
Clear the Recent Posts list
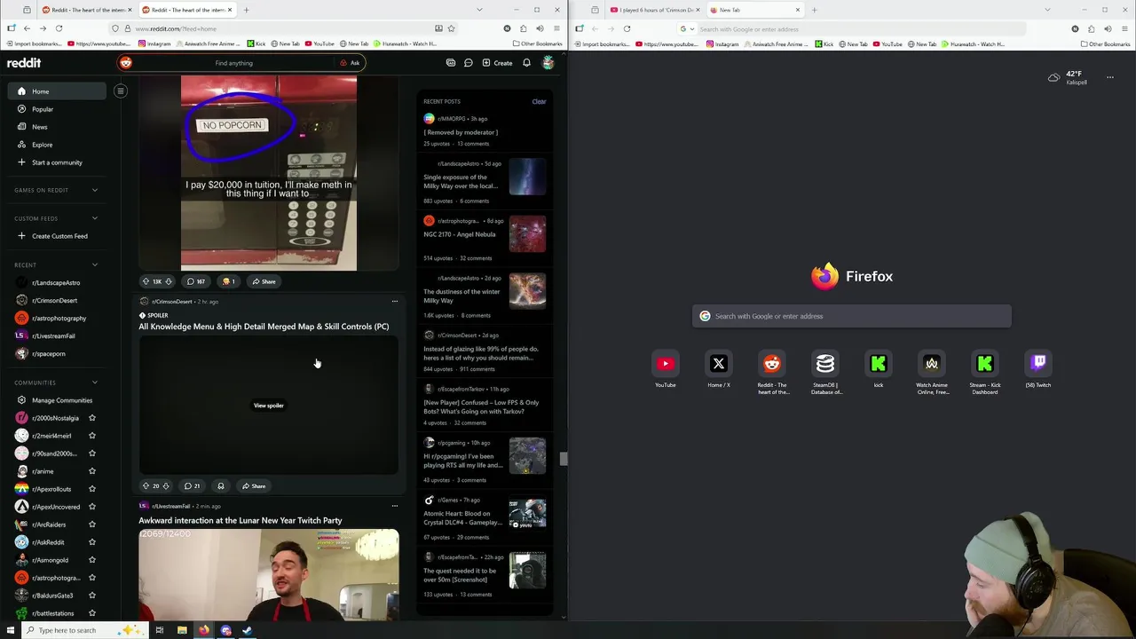539,101
